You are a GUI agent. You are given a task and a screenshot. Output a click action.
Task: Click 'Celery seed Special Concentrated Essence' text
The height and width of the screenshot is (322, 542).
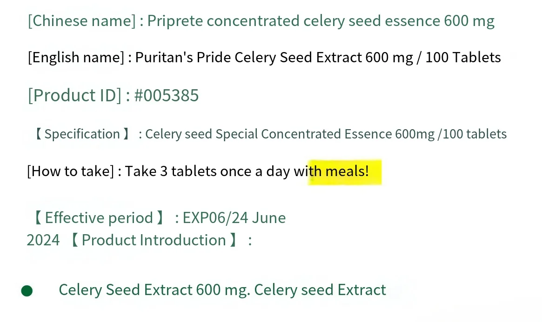coord(268,134)
